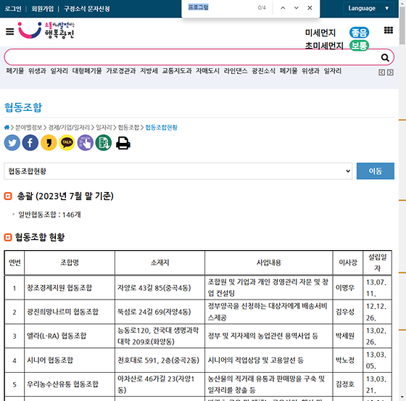Share page on Facebook
The height and width of the screenshot is (401, 406).
pos(30,143)
